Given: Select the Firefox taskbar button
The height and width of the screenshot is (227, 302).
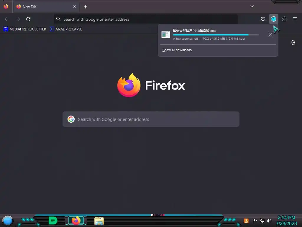Looking at the screenshot, I should coord(76,220).
